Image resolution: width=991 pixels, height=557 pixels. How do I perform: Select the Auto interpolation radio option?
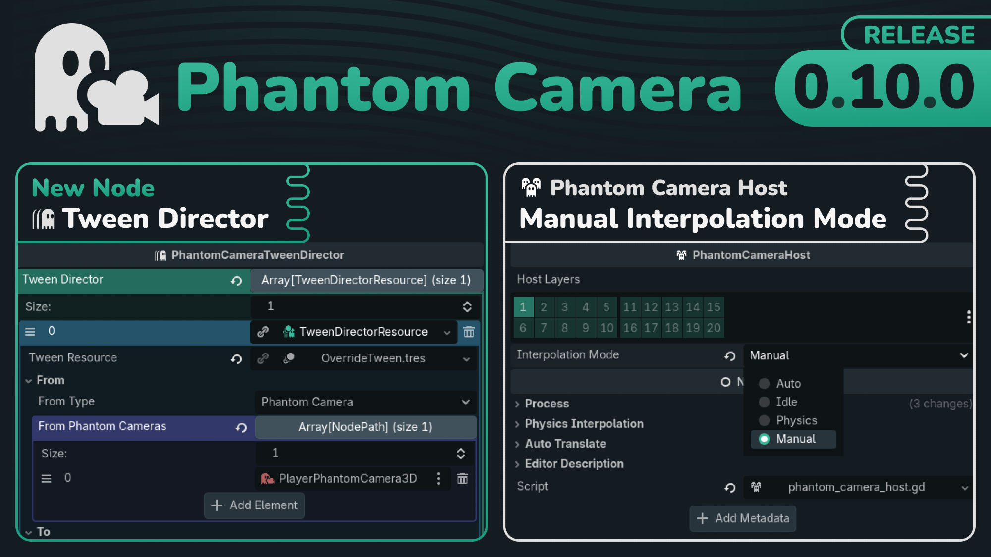point(788,383)
